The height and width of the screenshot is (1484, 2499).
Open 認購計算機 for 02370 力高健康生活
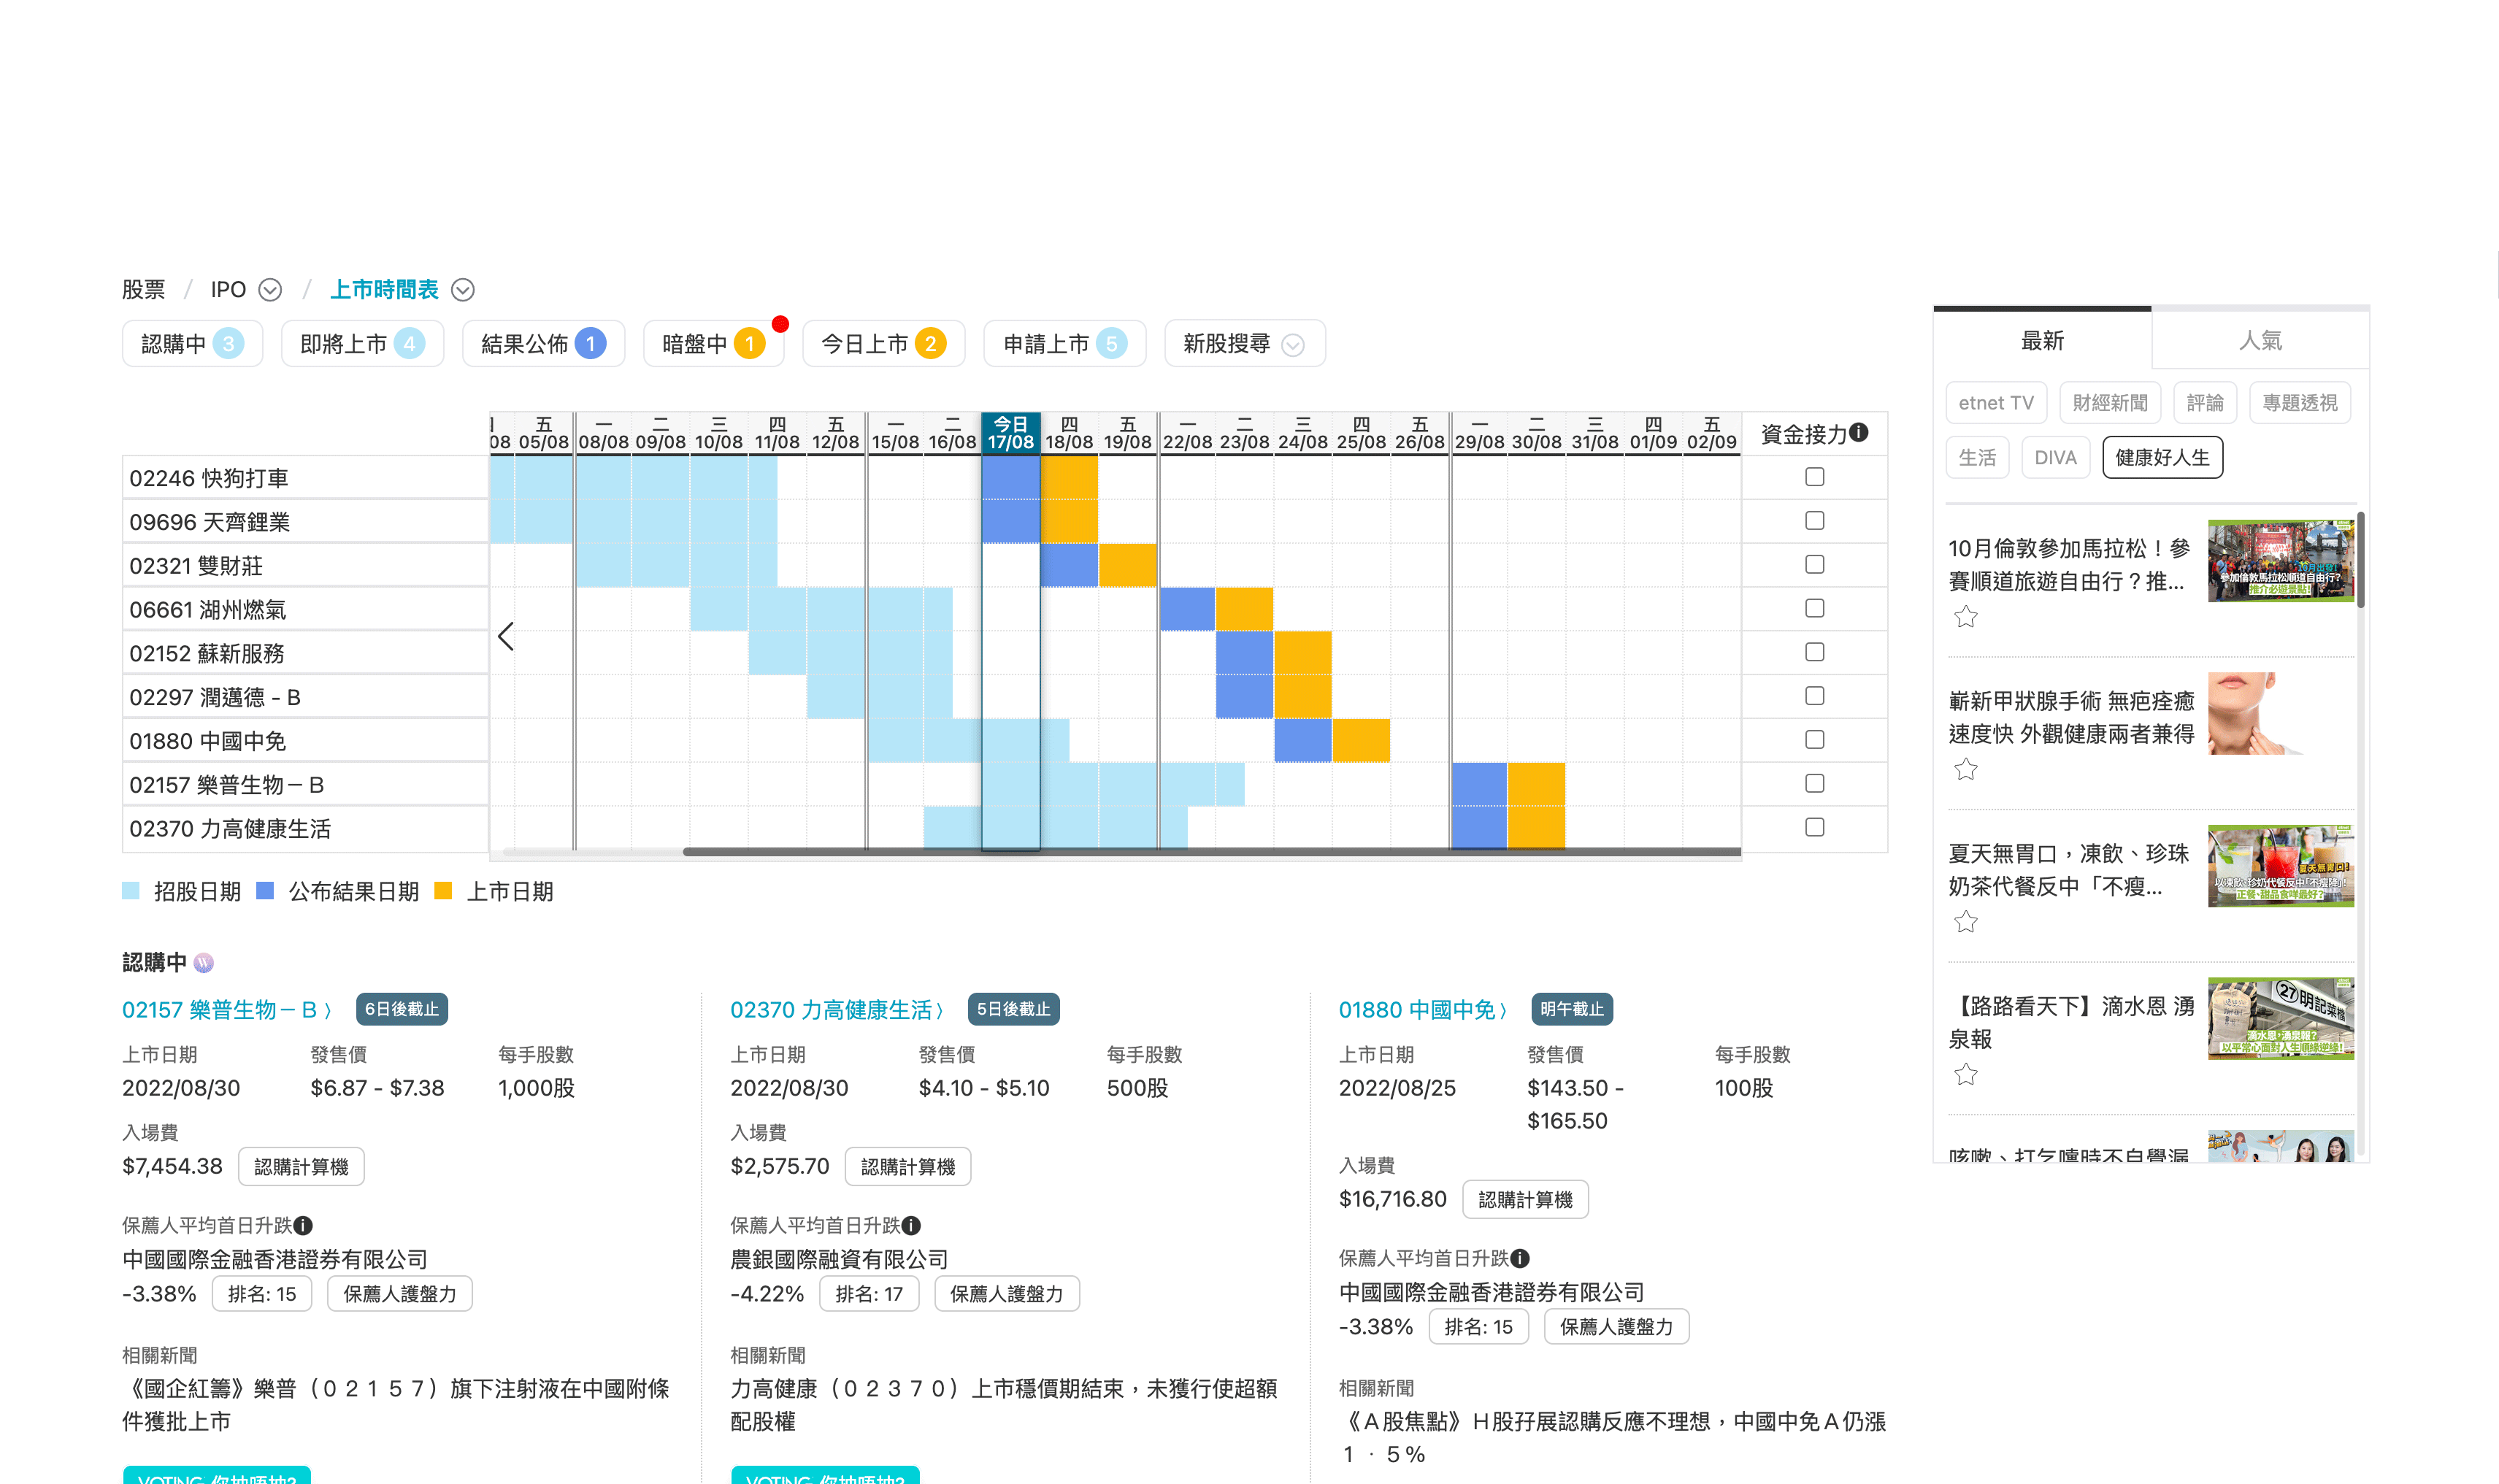(x=907, y=1166)
